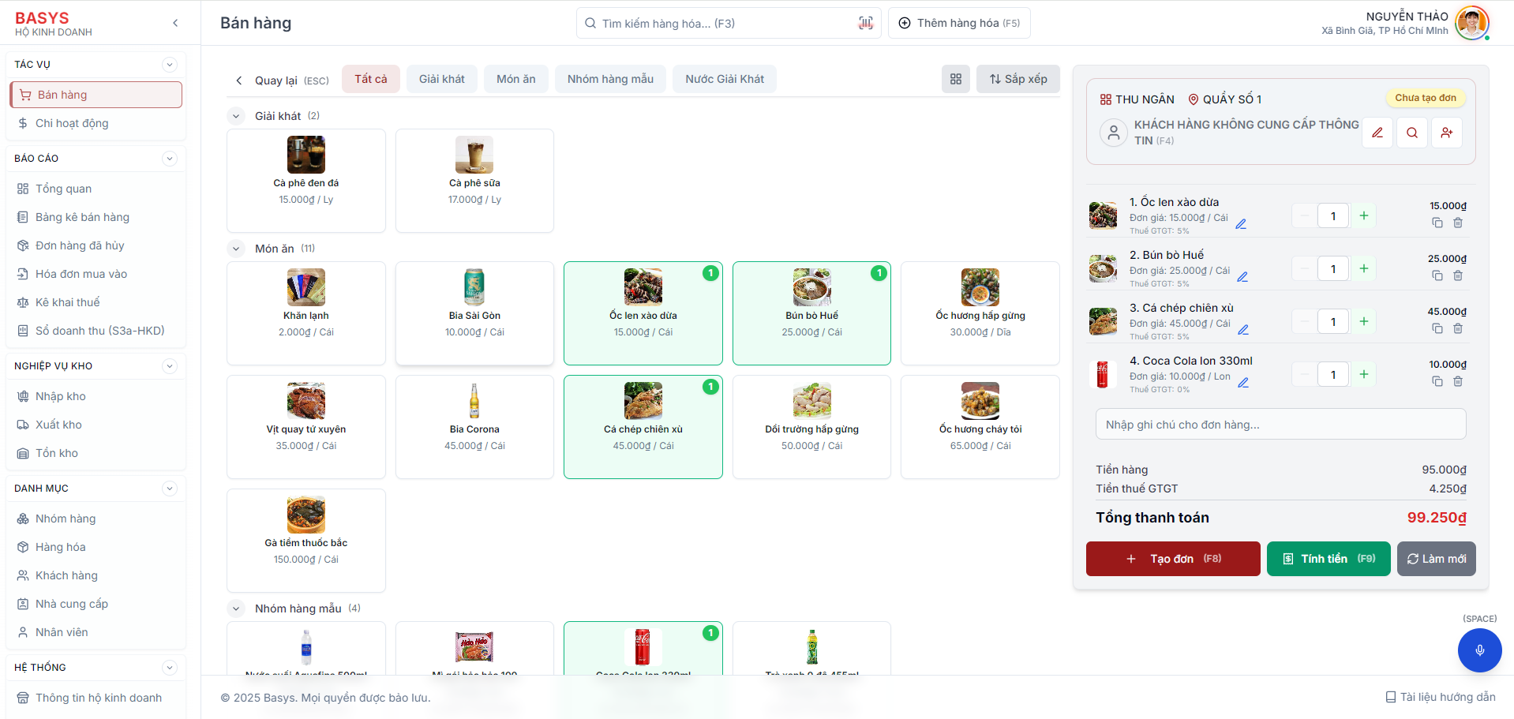Edit unit price of Coca Cola lon 330ml

tap(1243, 383)
